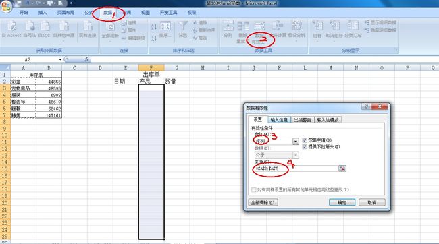Click Show Detail (显示明细数据)

tap(380, 22)
